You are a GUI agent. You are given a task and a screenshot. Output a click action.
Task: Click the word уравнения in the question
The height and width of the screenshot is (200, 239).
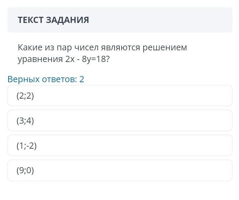point(40,59)
